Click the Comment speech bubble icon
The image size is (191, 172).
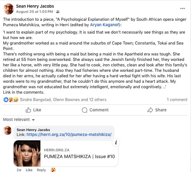point(85,110)
